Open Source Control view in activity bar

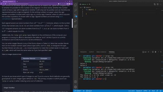point(75,16)
